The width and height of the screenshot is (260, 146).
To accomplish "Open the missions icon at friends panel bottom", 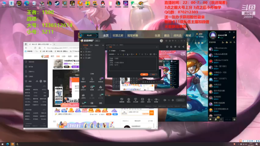I will 216,119.
